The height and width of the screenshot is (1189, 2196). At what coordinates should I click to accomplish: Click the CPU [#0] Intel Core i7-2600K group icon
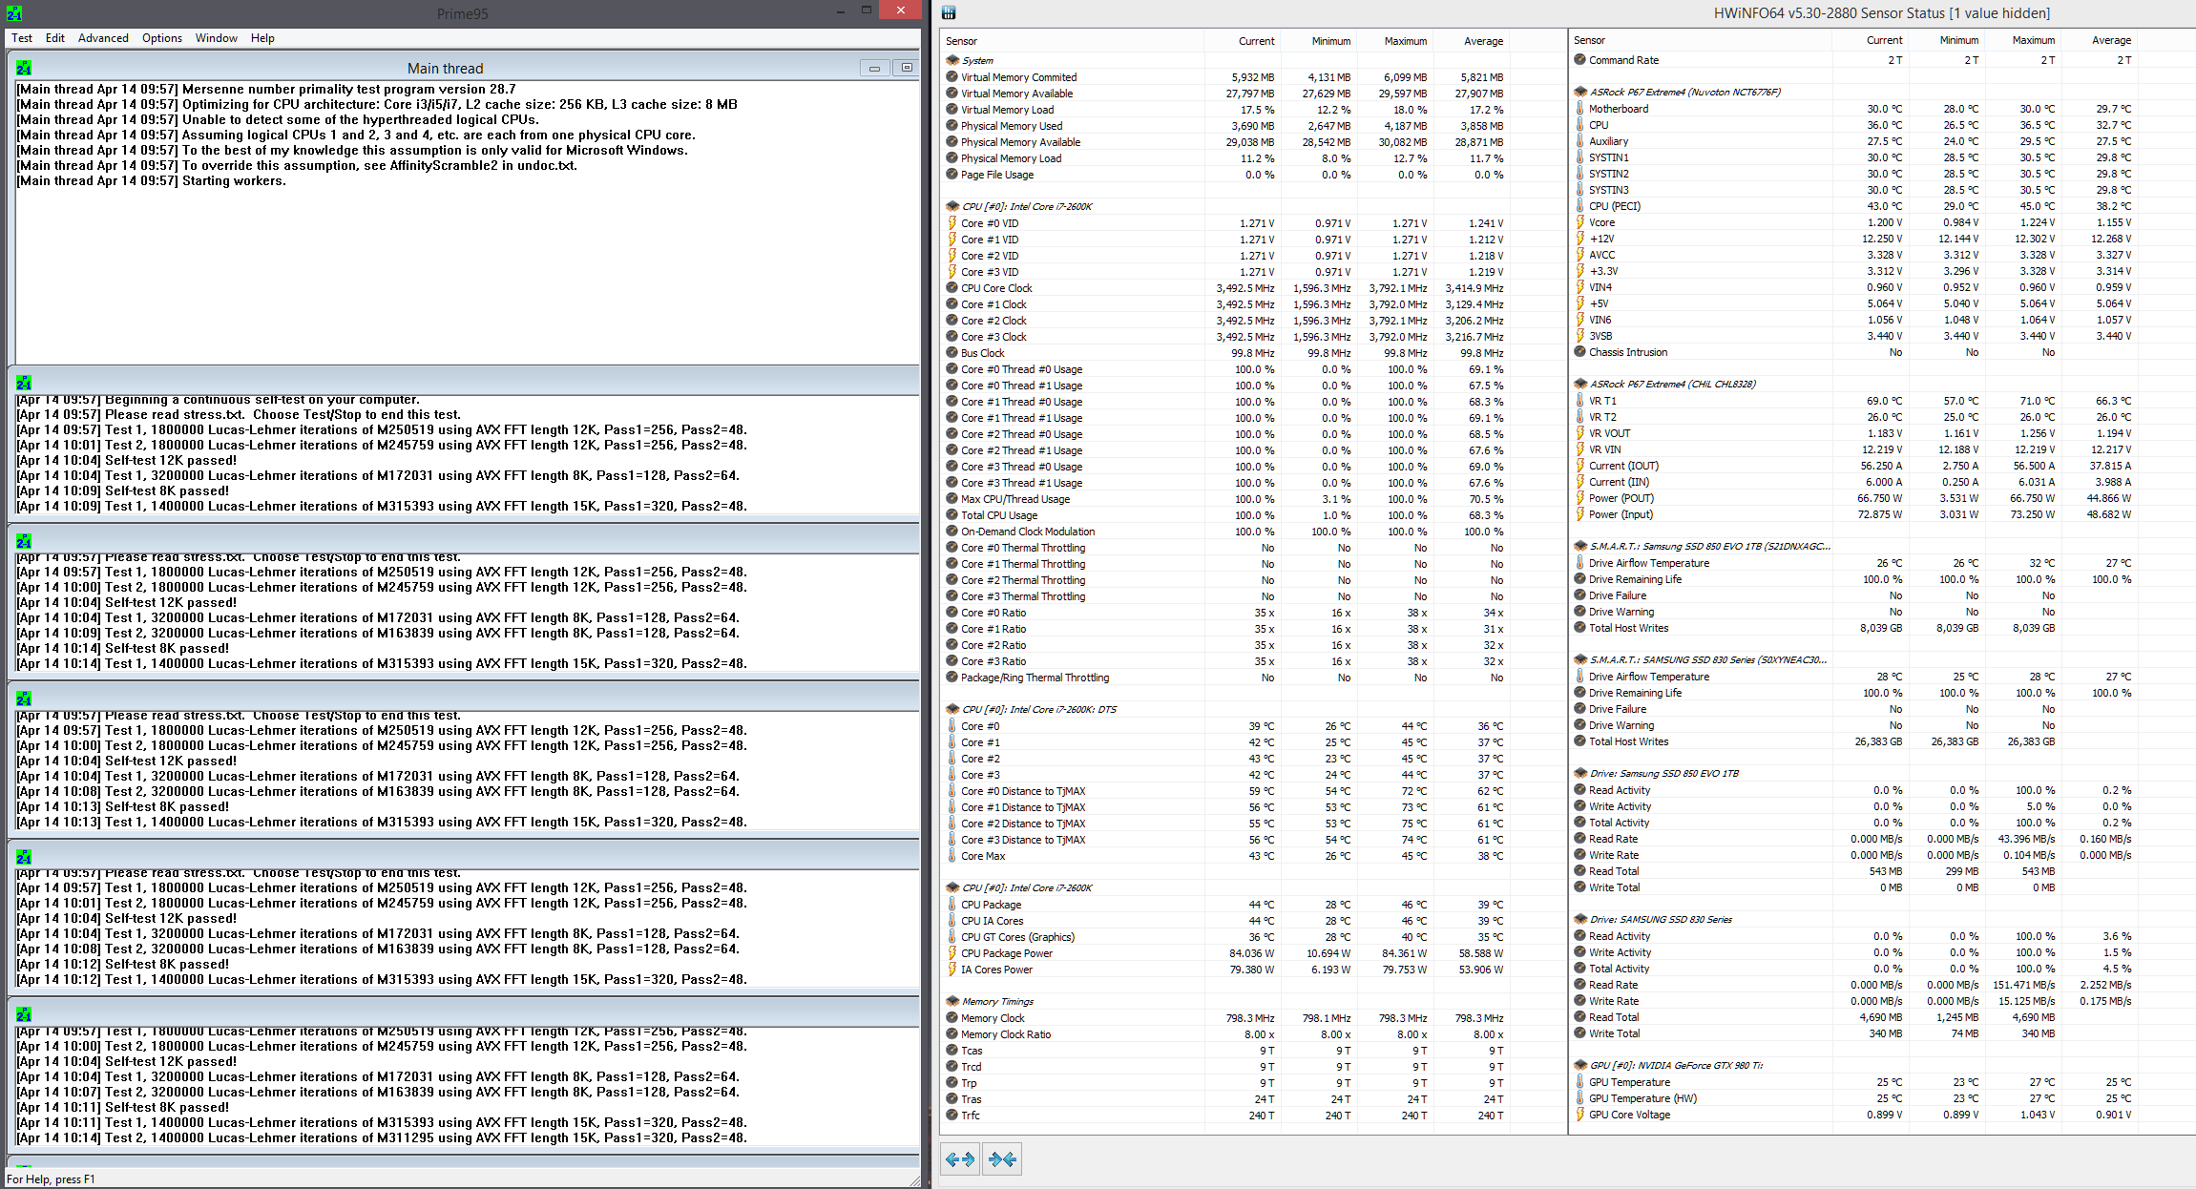coord(952,206)
